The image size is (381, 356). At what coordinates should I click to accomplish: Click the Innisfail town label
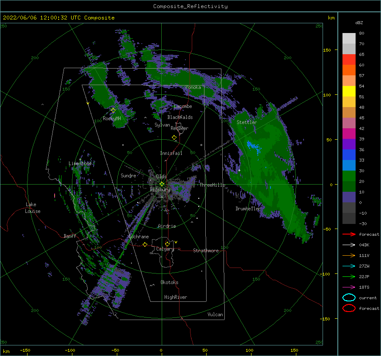pos(171,153)
